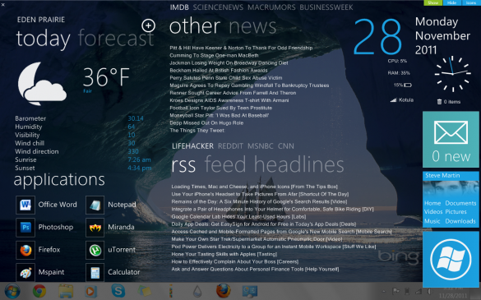Launch Miranda messenger from applications

[110, 227]
